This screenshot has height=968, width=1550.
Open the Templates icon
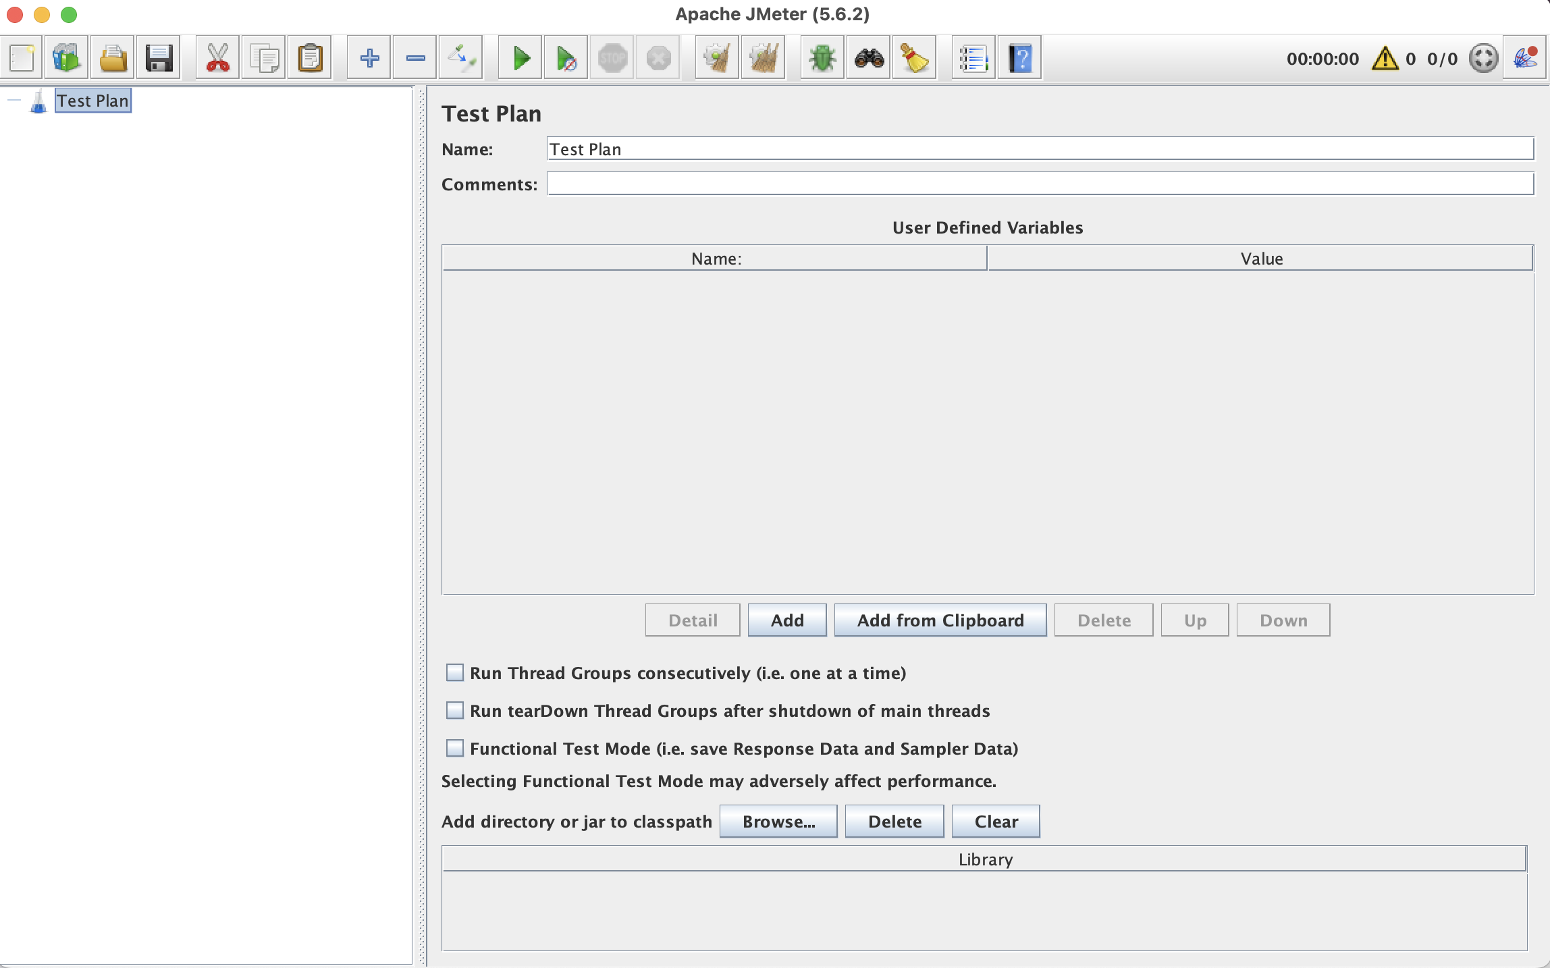66,58
